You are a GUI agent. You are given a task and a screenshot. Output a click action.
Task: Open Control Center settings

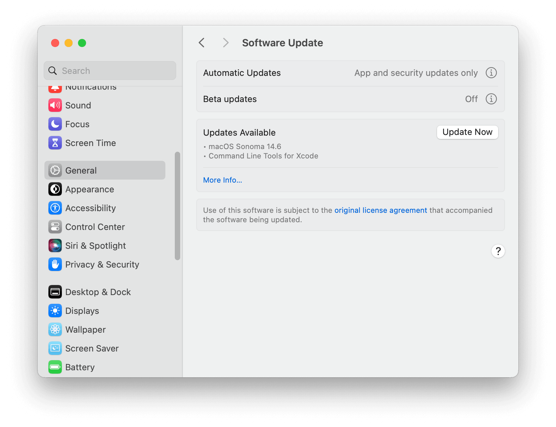point(95,227)
